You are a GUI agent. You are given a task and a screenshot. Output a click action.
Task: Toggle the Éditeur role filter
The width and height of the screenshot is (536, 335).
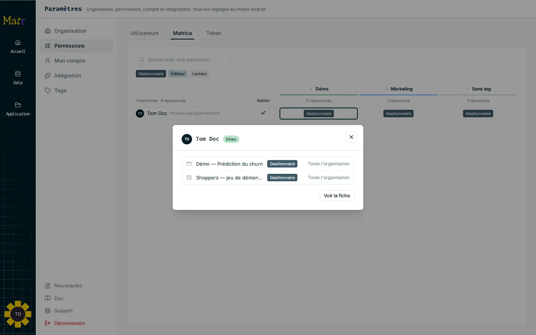(x=178, y=74)
